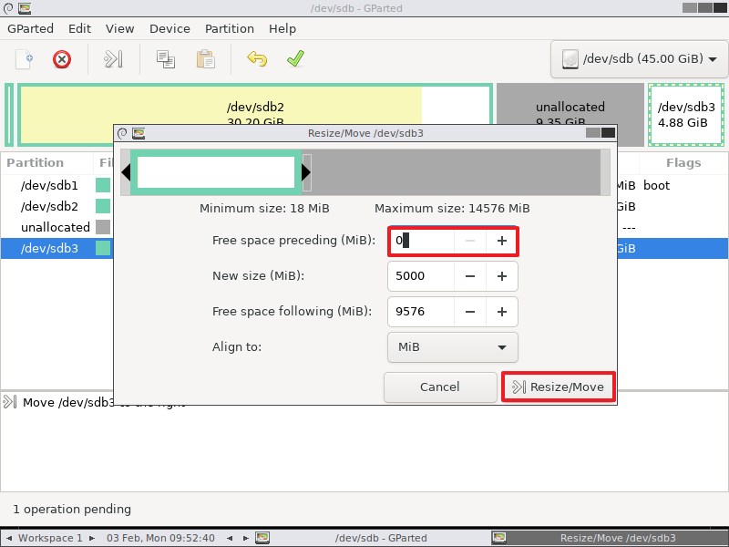Select the Resize/Move toolbar icon
This screenshot has height=547, width=729.
(x=111, y=58)
